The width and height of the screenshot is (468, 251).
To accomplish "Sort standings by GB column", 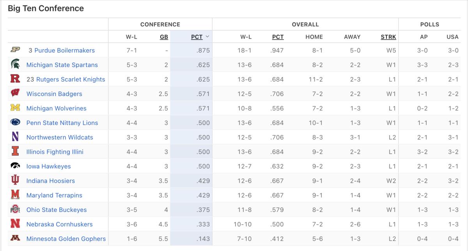I will pyautogui.click(x=164, y=37).
